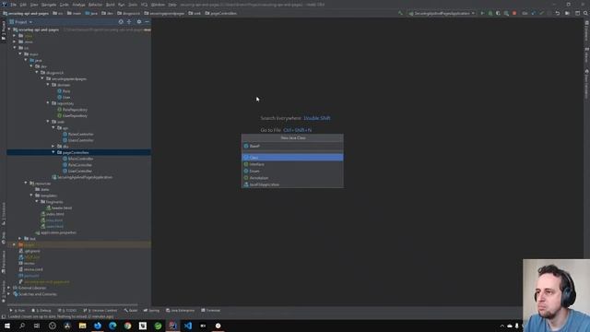Select the pageControllers folder

tap(76, 152)
